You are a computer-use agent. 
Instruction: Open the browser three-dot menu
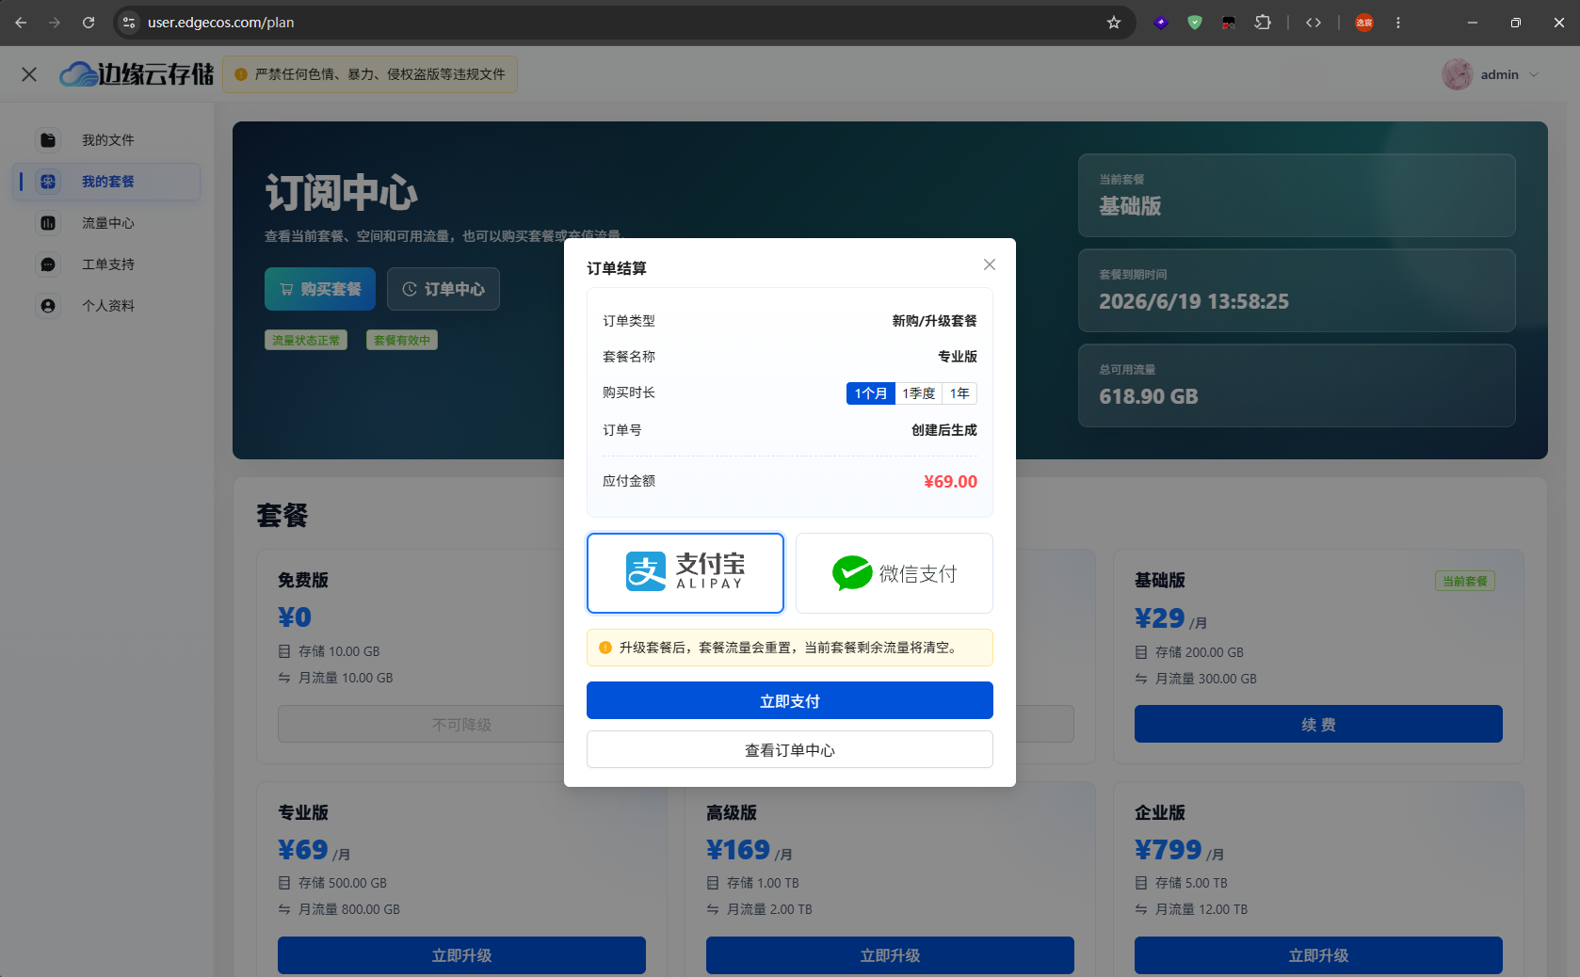pos(1398,23)
